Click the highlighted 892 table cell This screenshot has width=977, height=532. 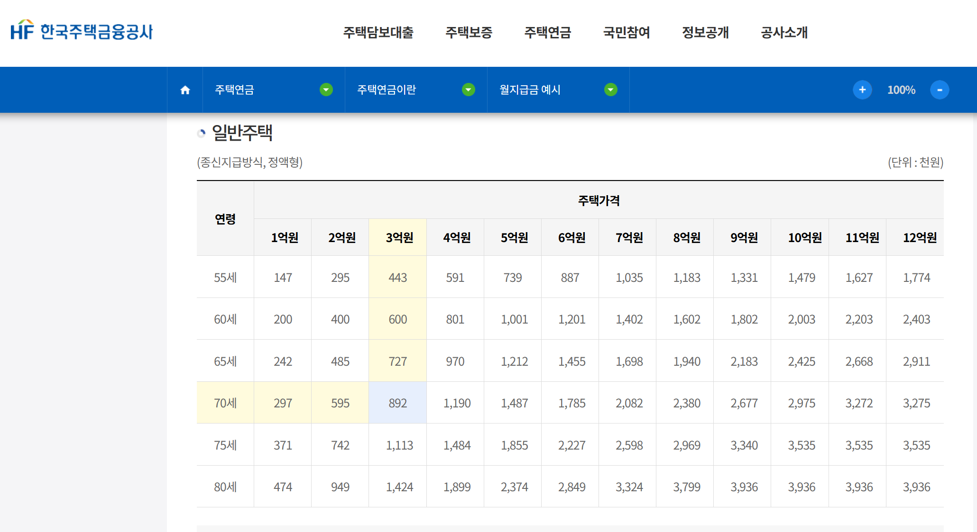click(x=397, y=403)
